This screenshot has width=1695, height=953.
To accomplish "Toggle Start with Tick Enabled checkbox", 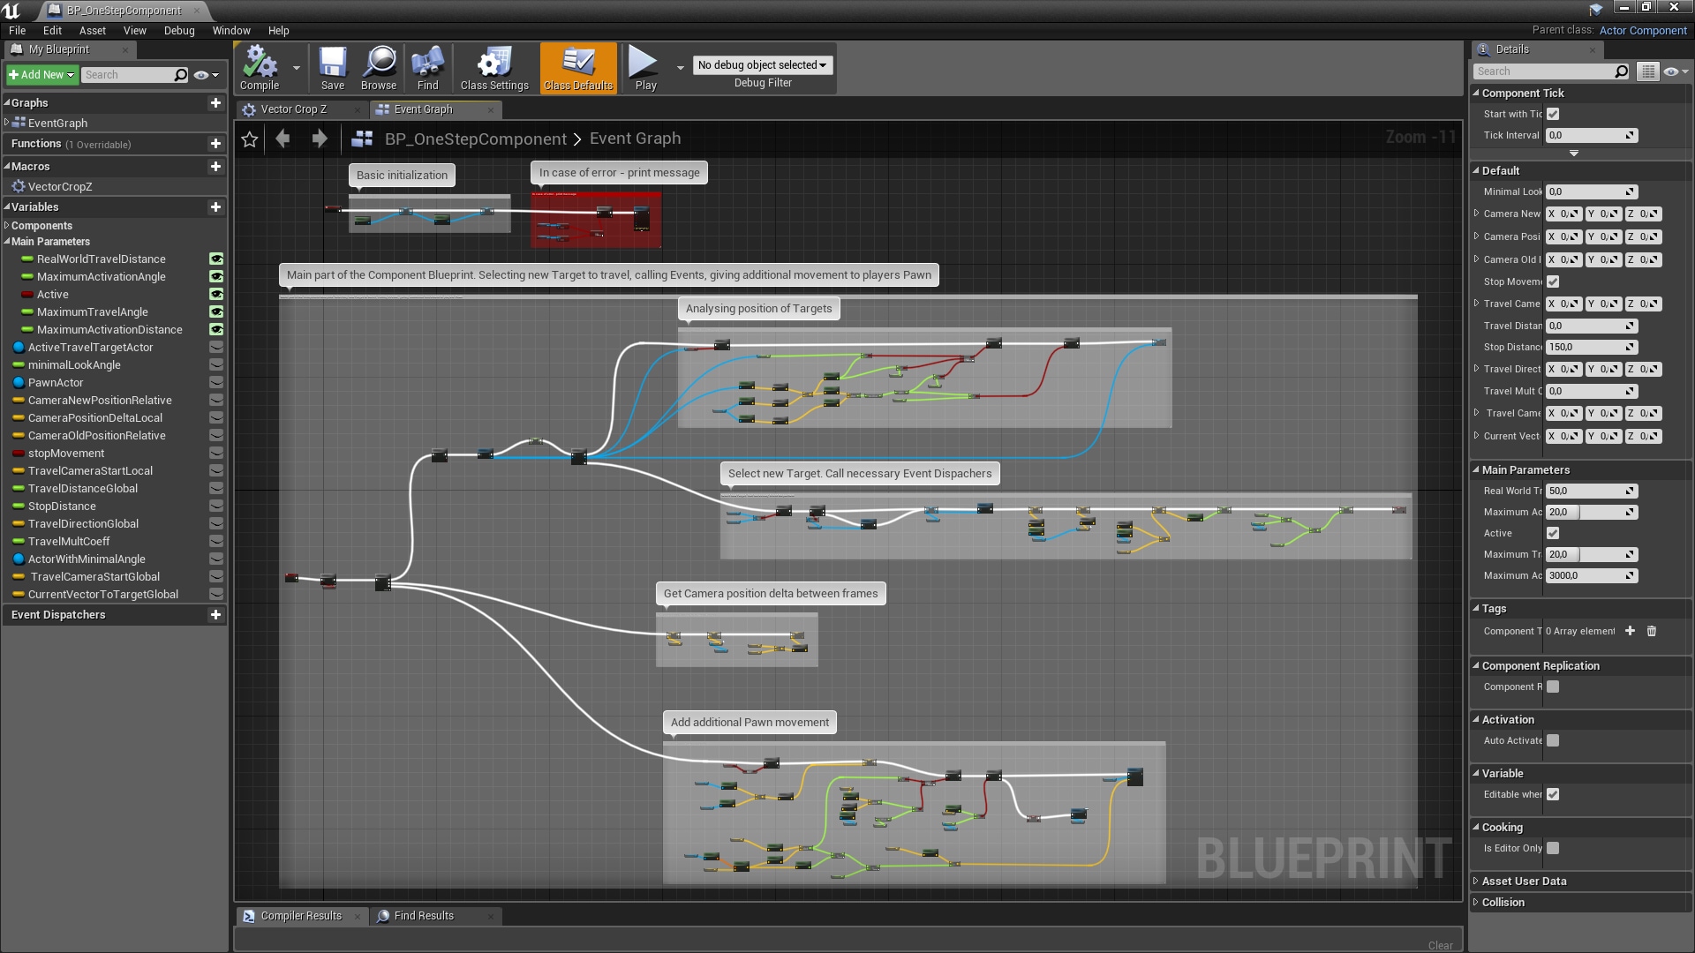I will tap(1553, 114).
